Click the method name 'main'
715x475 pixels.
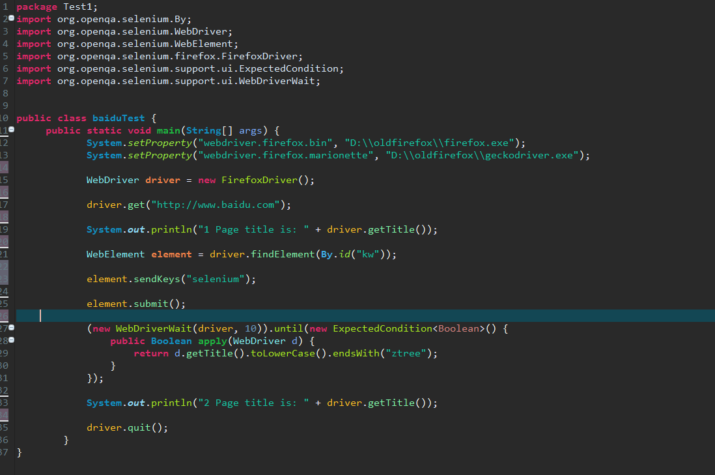(168, 130)
